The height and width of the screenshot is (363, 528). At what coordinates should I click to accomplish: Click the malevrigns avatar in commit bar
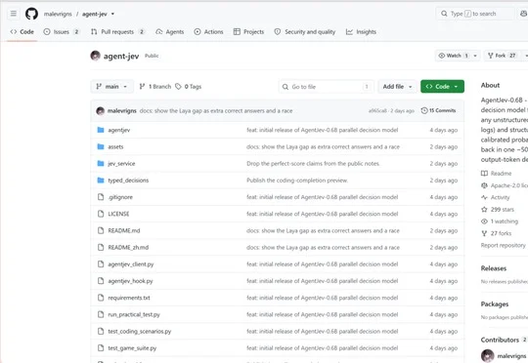point(101,110)
